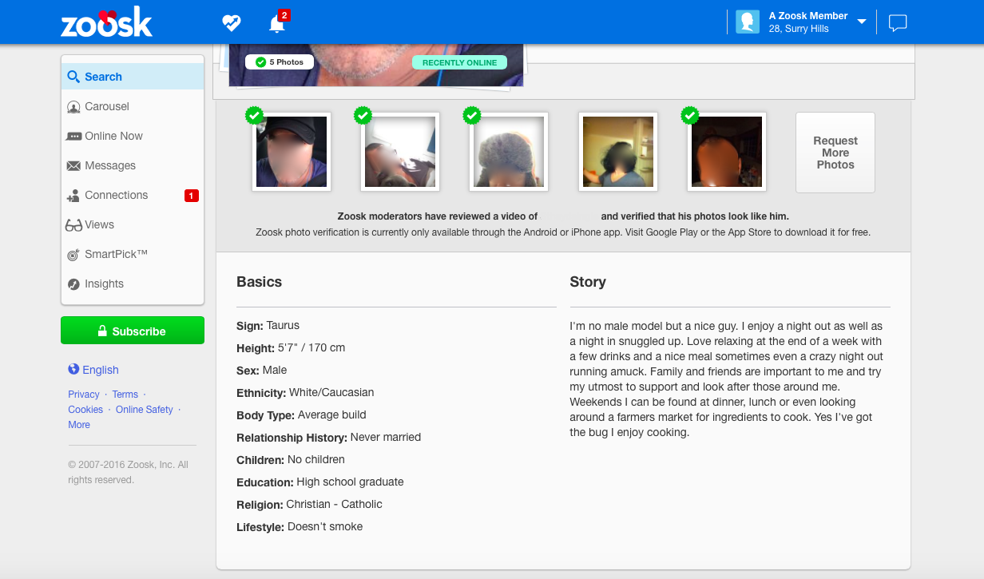Click the 5 Photos badge
The width and height of the screenshot is (984, 579).
click(280, 62)
